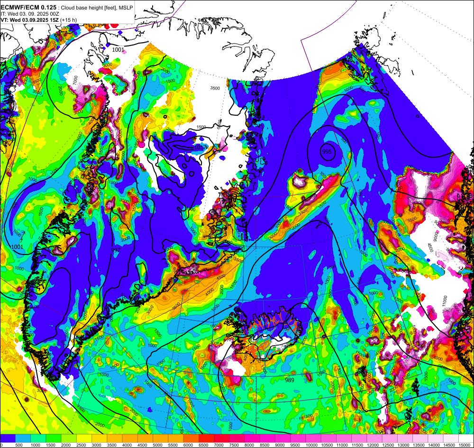474x448 pixels.
Task: Click the orange-red legend swatch between 6000 and 6500
Action: [191, 438]
